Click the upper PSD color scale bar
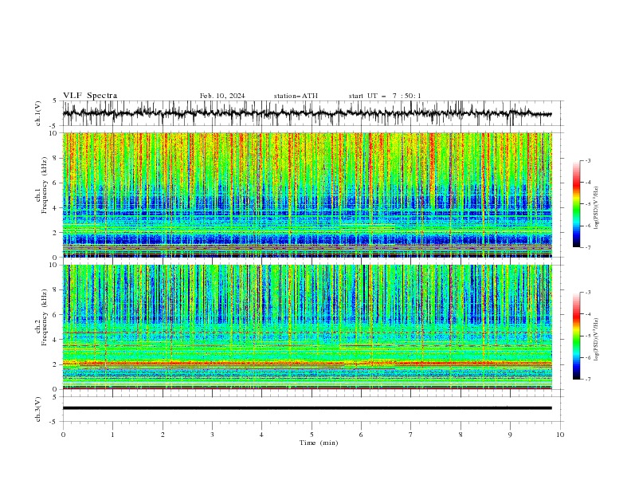 point(576,204)
